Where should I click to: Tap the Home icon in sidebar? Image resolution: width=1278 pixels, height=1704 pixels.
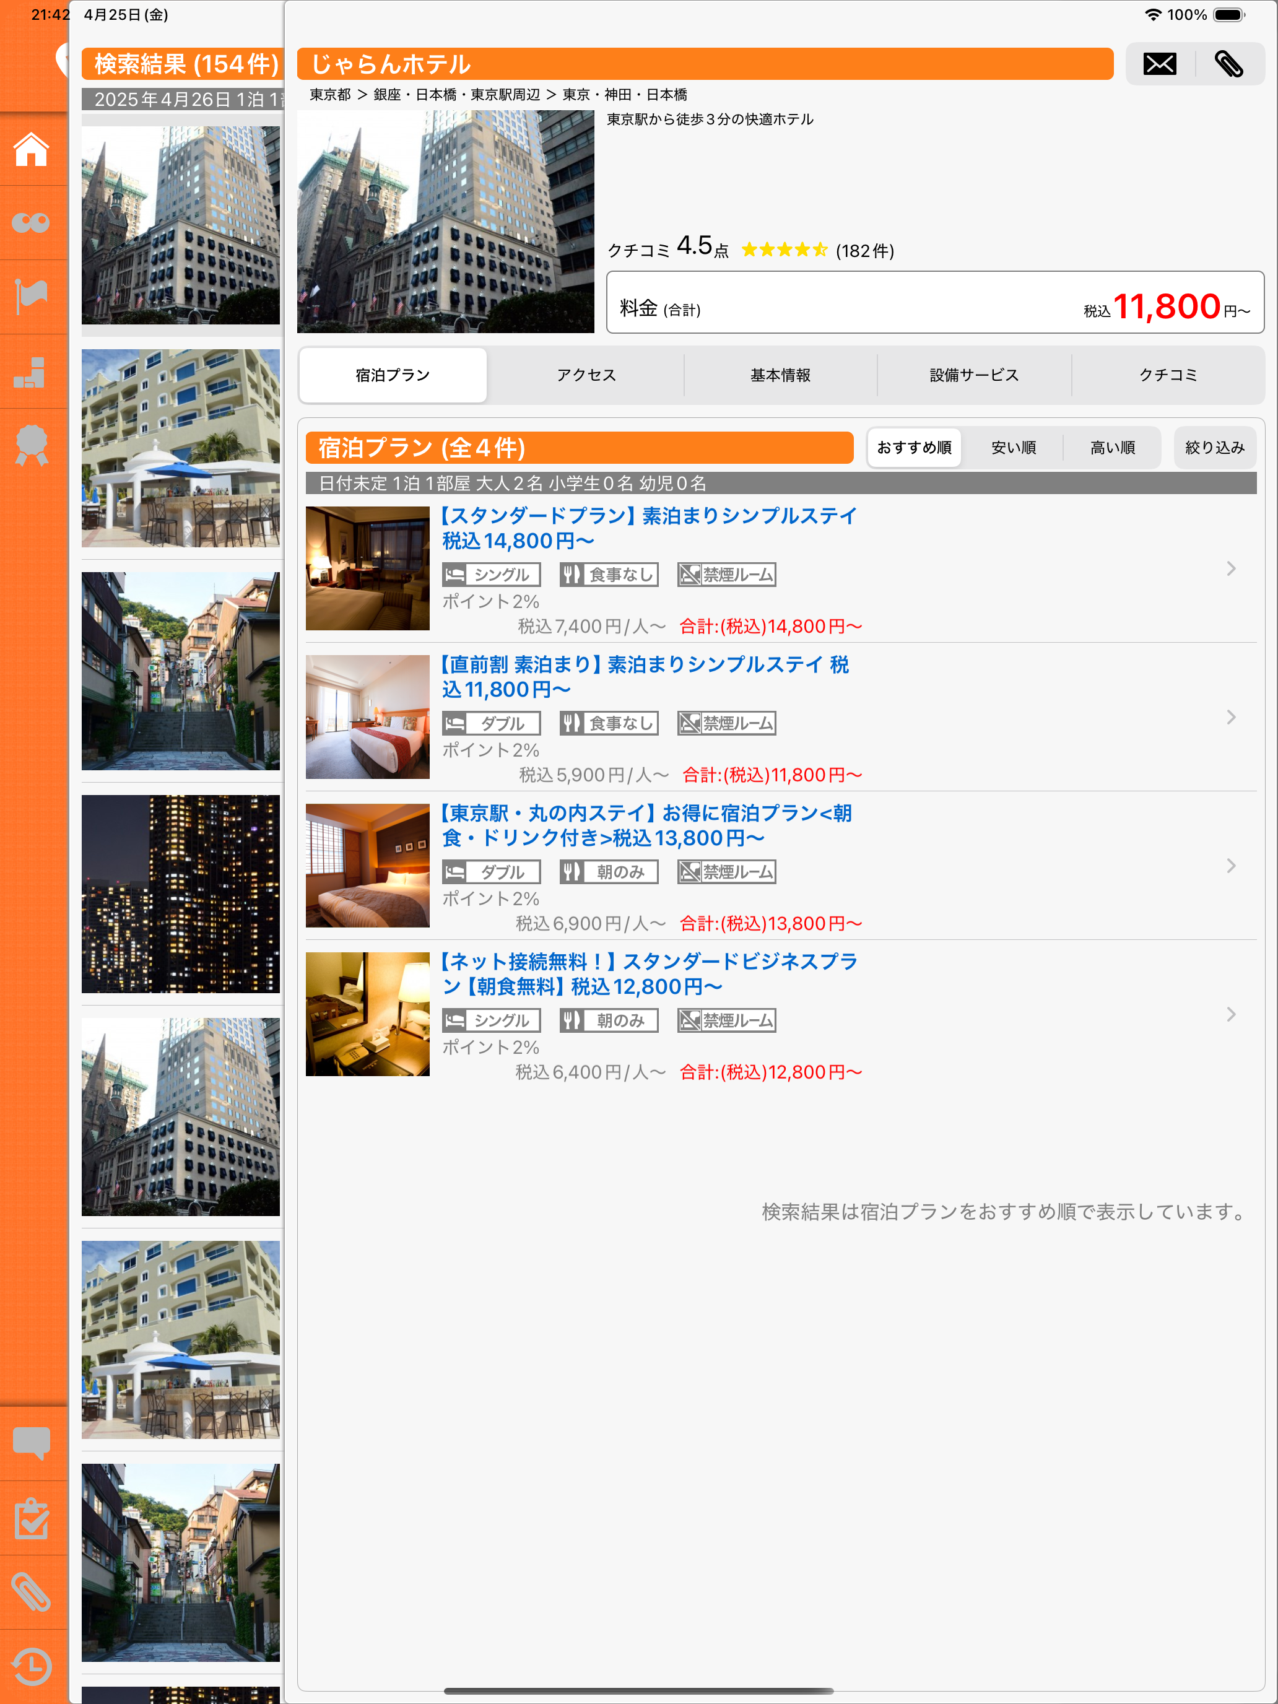tap(32, 149)
